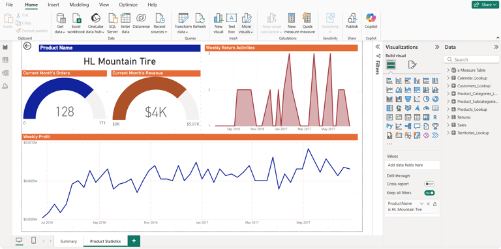Screen dimensions: 501x249
Task: Choose the Q&A speech bubble visual
Action: [417, 126]
